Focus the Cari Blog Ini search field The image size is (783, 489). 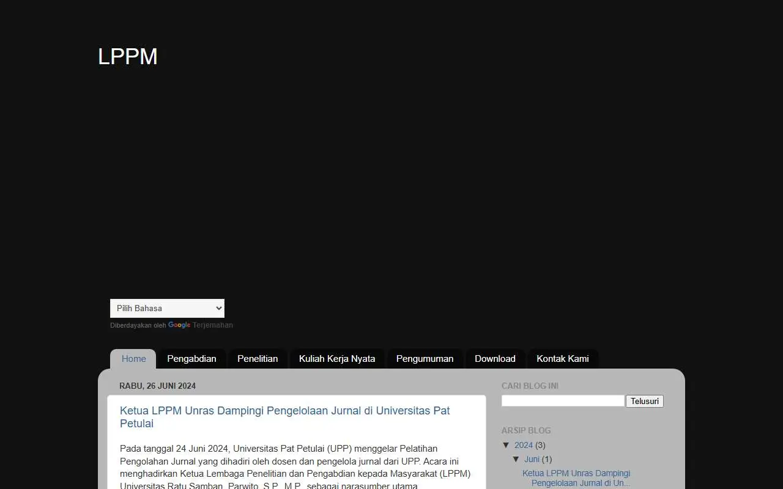(x=563, y=401)
